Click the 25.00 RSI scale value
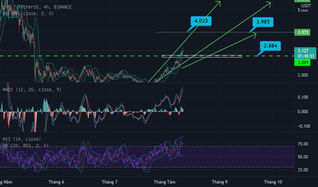The image size is (318, 187). pos(303,170)
